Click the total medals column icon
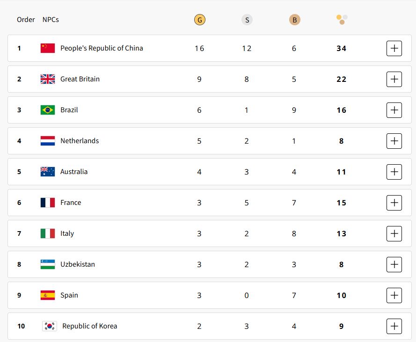 pyautogui.click(x=342, y=20)
